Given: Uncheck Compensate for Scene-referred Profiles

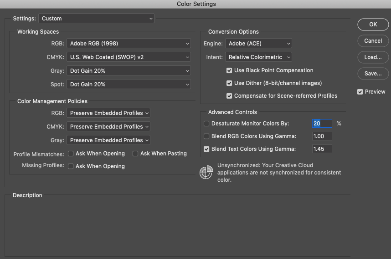Looking at the screenshot, I should [230, 96].
